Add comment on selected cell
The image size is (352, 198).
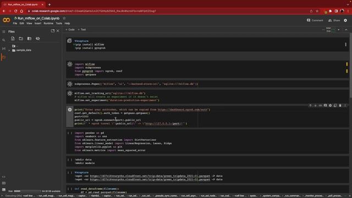tap(325, 105)
